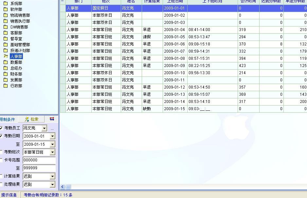Switch to the 限制条件 tab

(8, 119)
